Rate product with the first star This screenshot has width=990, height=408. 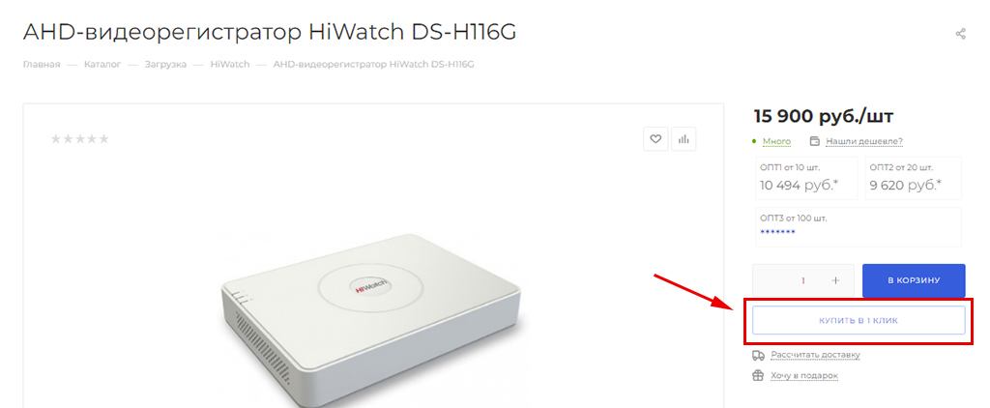(x=56, y=139)
